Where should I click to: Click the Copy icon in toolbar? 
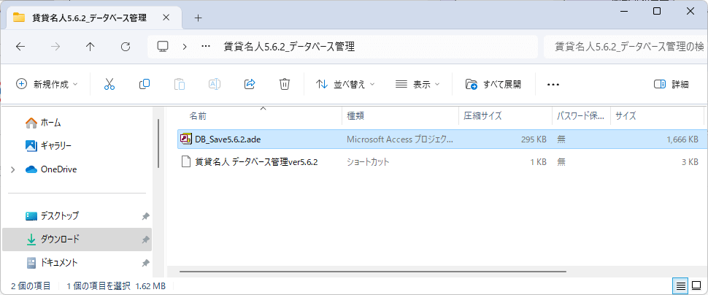coord(145,84)
